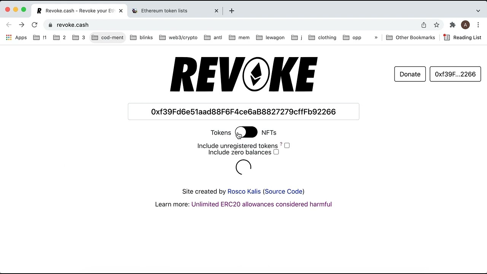Enable Include zero balances checkbox
Viewport: 487px width, 274px height.
[276, 152]
